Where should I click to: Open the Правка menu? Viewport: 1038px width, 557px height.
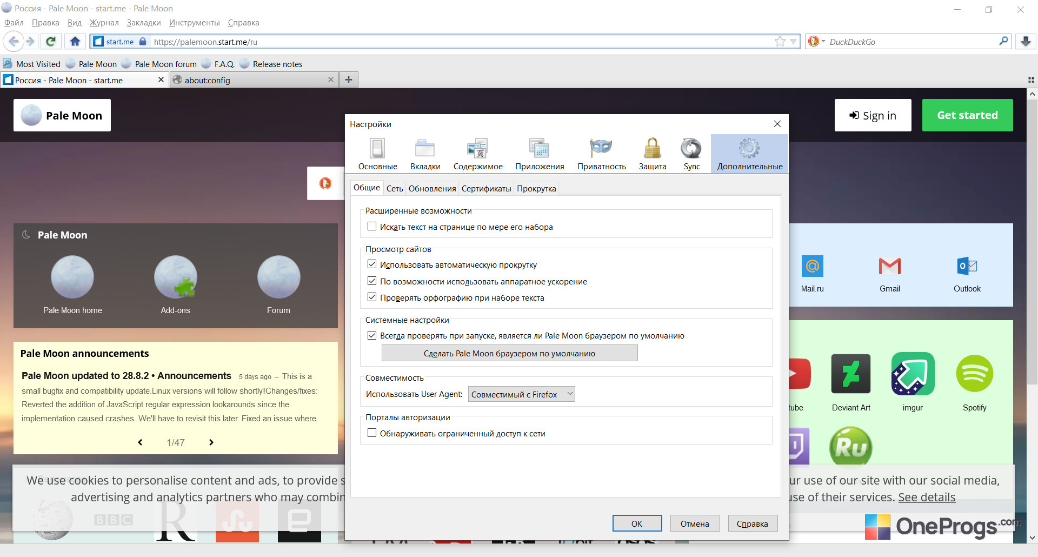pos(45,23)
